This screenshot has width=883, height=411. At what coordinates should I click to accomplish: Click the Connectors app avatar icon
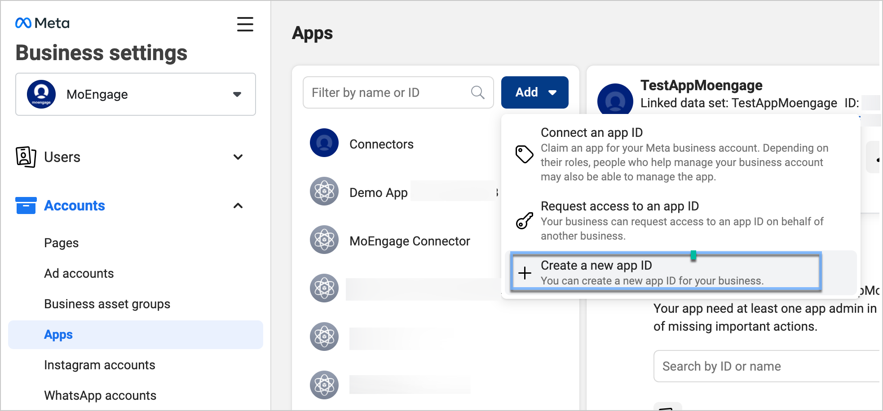point(324,143)
